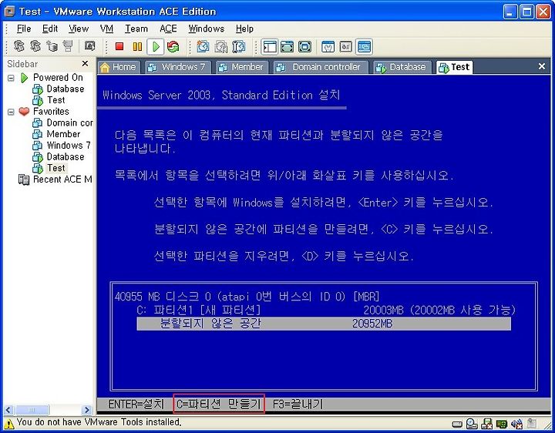This screenshot has width=555, height=433.
Task: Click the sound device status icon
Action: tap(516, 424)
